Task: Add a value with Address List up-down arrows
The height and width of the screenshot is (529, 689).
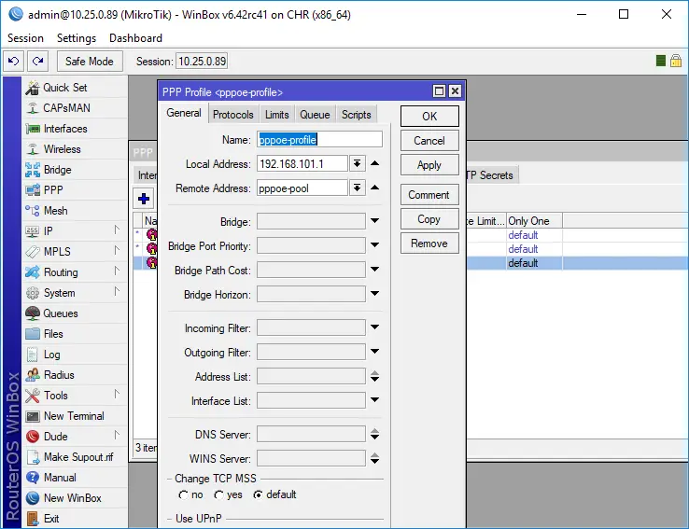Action: [374, 376]
